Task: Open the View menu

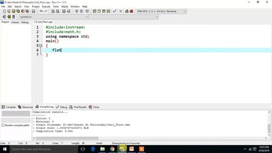Action: (27, 7)
